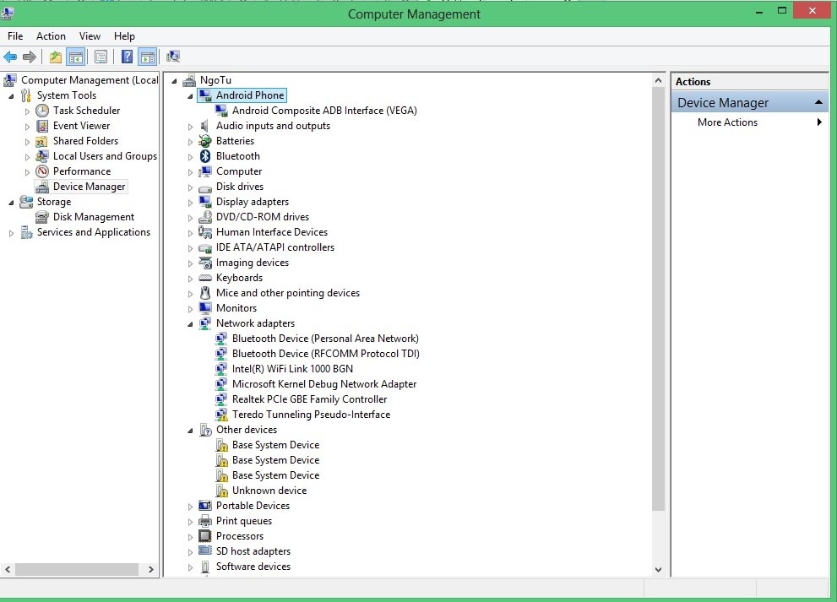Open the File menu
The image size is (837, 602).
[15, 36]
